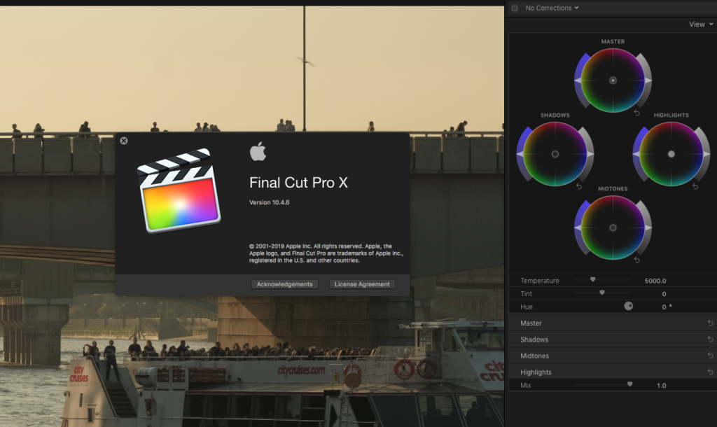Click the Tint value field
Viewport: 717px width, 427px height.
click(x=664, y=294)
